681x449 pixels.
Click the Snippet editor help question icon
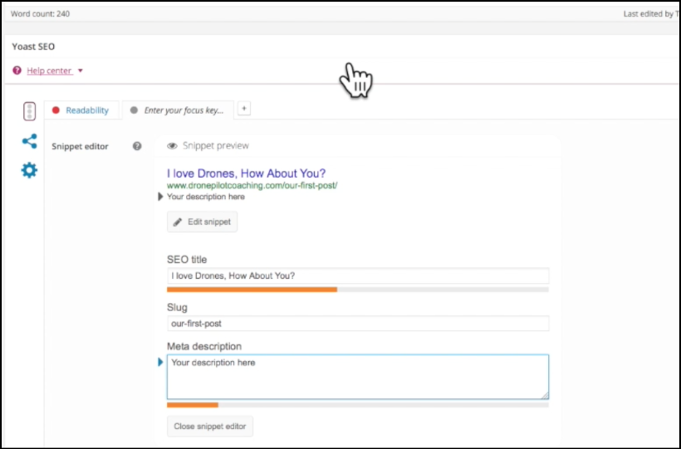click(137, 146)
